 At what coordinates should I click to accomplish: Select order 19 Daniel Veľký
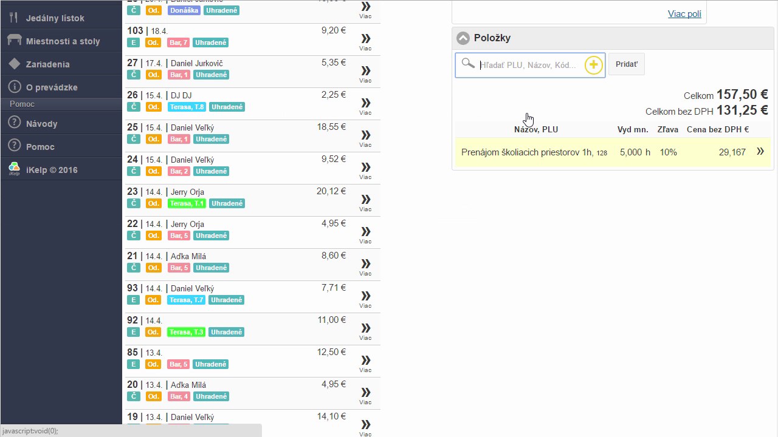pyautogui.click(x=252, y=424)
